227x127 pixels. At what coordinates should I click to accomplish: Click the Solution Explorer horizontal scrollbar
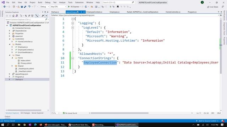tap(24, 110)
